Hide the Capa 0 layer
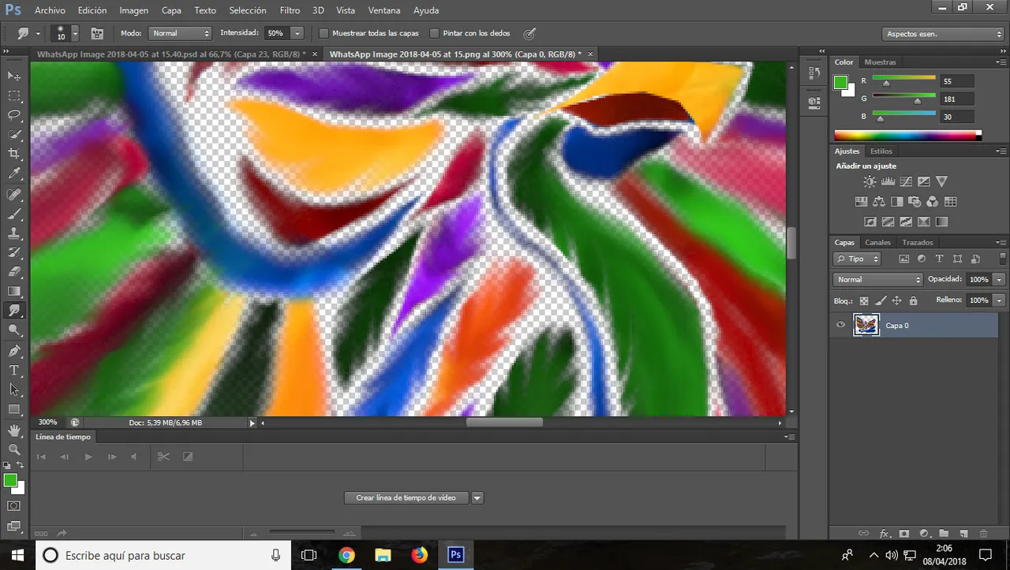The height and width of the screenshot is (570, 1010). point(840,325)
